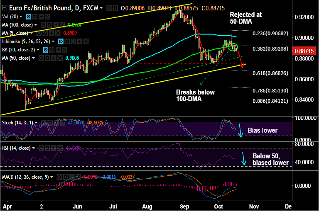Viewport: 319px width, 211px height.
Task: Click RSI value 44.6888
Action: [74, 148]
